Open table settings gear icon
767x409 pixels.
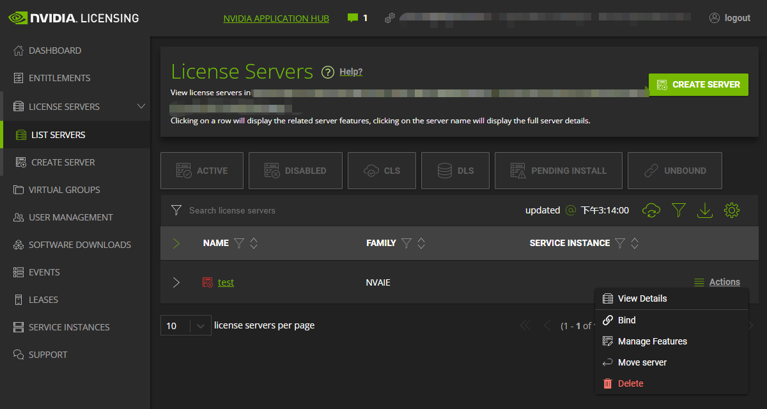tap(732, 210)
